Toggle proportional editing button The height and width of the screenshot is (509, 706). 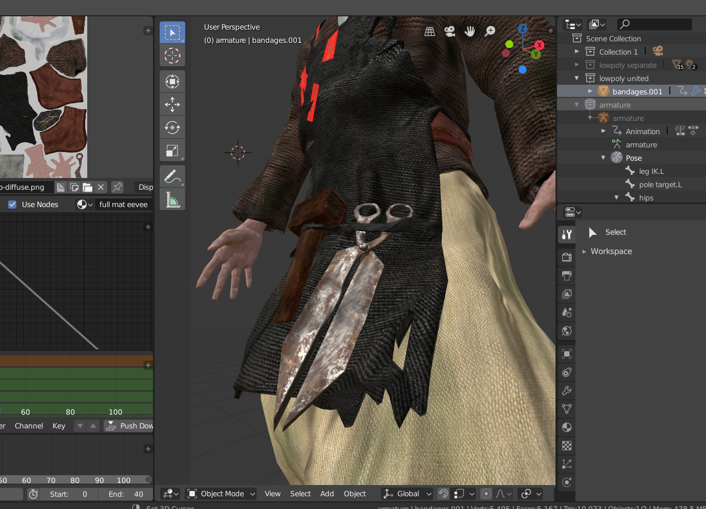[x=486, y=494]
